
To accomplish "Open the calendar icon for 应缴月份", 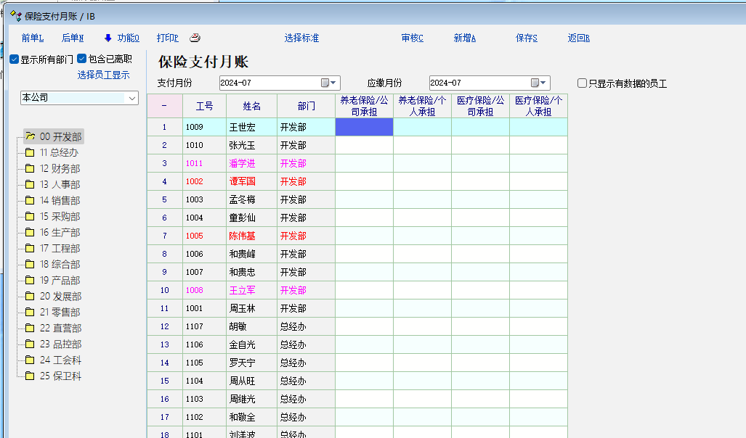I will tap(535, 83).
